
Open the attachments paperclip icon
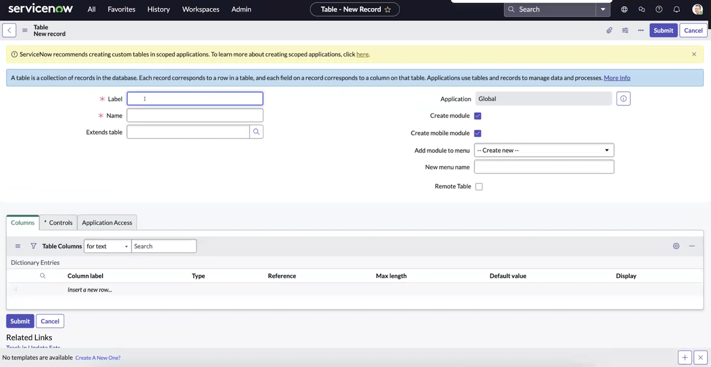click(609, 30)
